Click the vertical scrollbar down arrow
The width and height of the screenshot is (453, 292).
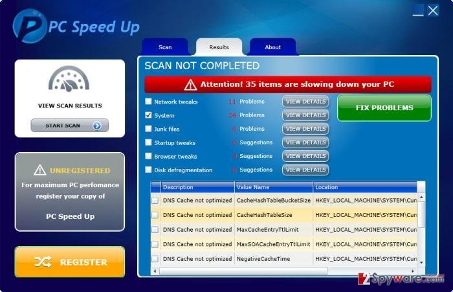(x=421, y=262)
